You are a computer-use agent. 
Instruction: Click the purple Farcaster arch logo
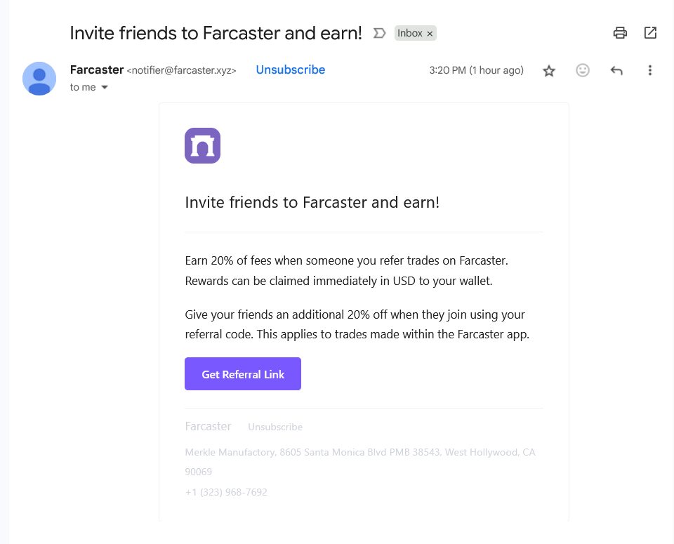click(x=202, y=145)
